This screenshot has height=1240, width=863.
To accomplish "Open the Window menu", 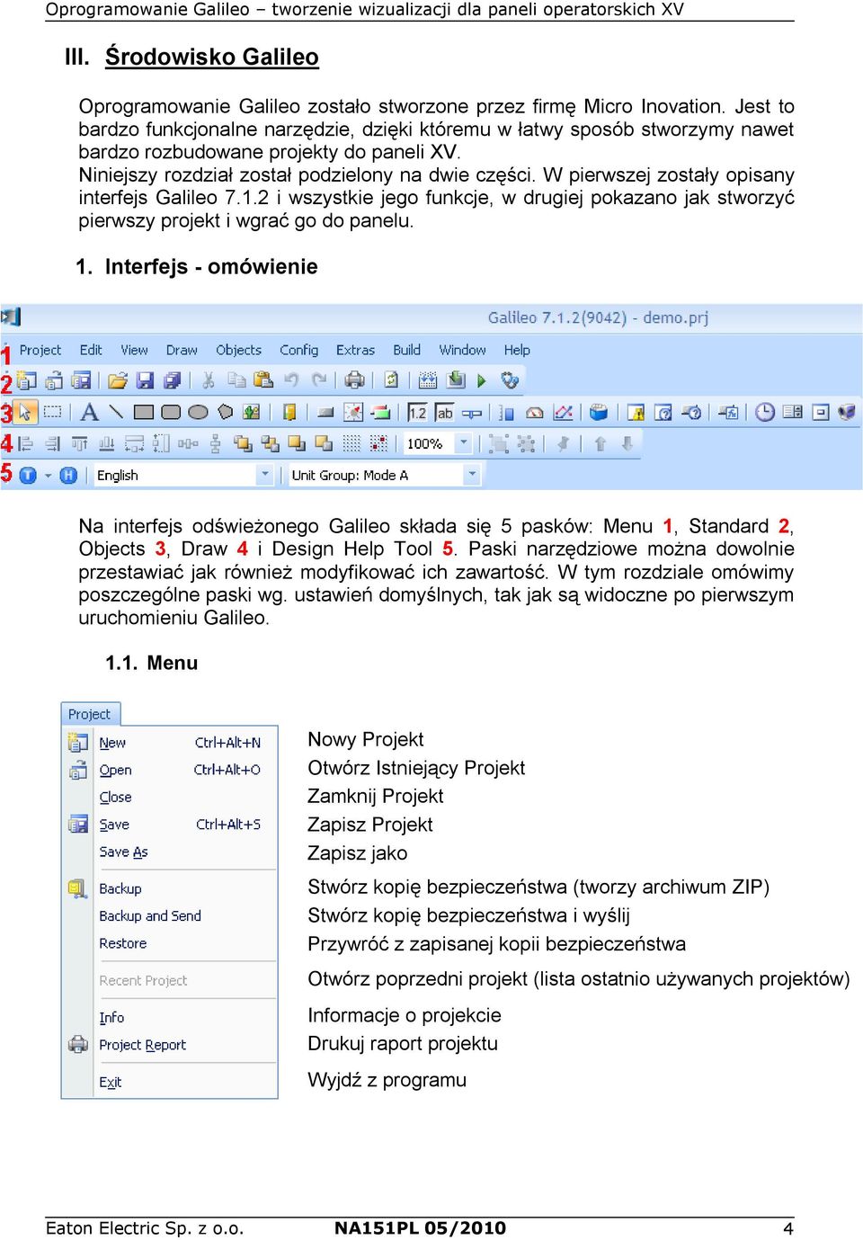I will [x=462, y=350].
